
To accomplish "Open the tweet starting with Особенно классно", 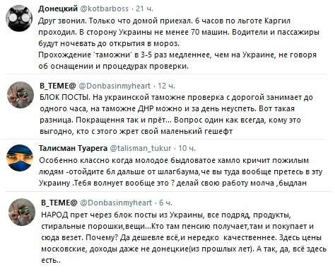I will pyautogui.click(x=181, y=171).
